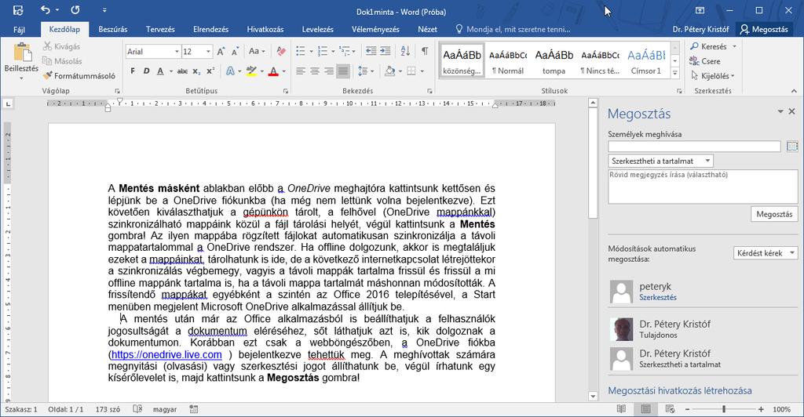Click the zoom slider handle
This screenshot has height=417, width=804.
pyautogui.click(x=724, y=409)
